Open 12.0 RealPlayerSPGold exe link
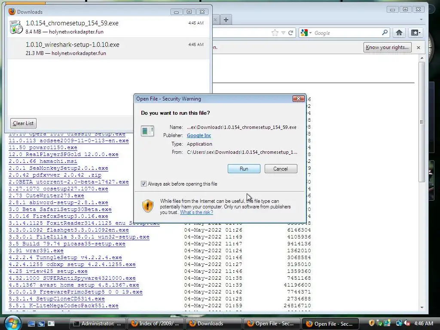 (x=64, y=154)
